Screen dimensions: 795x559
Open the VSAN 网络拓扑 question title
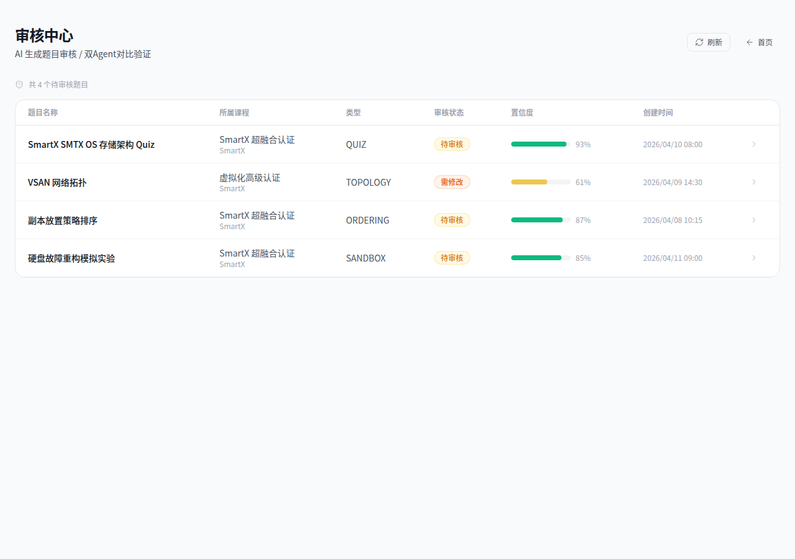[x=57, y=183]
